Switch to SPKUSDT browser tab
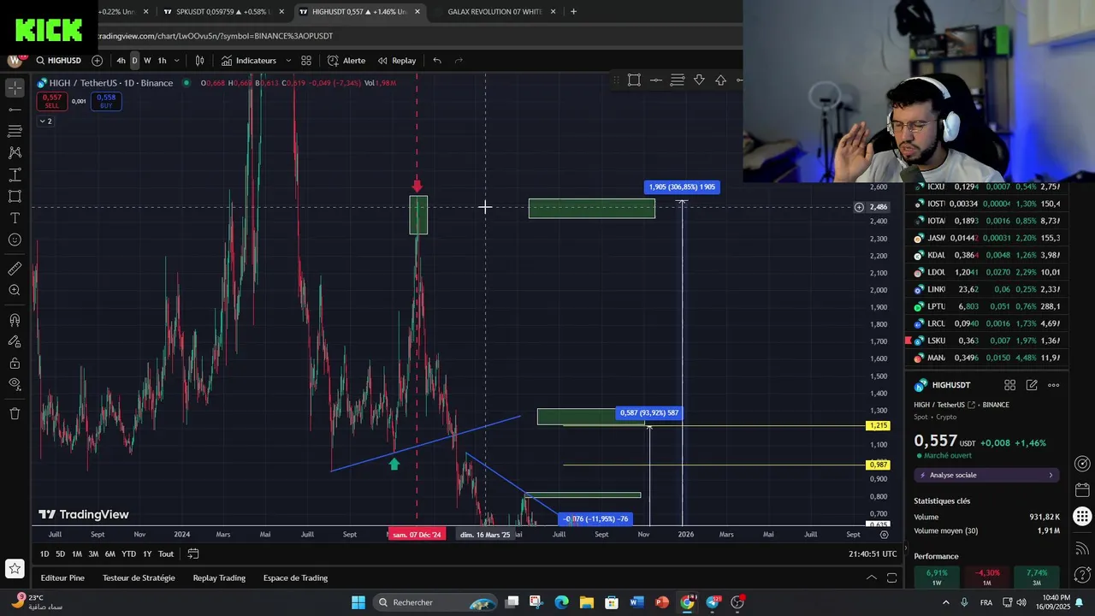The width and height of the screenshot is (1095, 616). (x=222, y=12)
